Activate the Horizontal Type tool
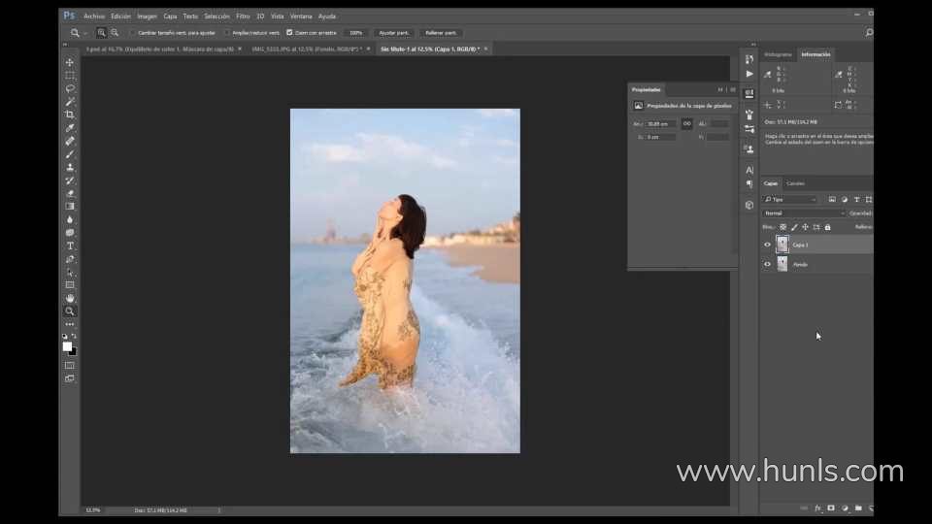The width and height of the screenshot is (932, 524). coord(70,246)
